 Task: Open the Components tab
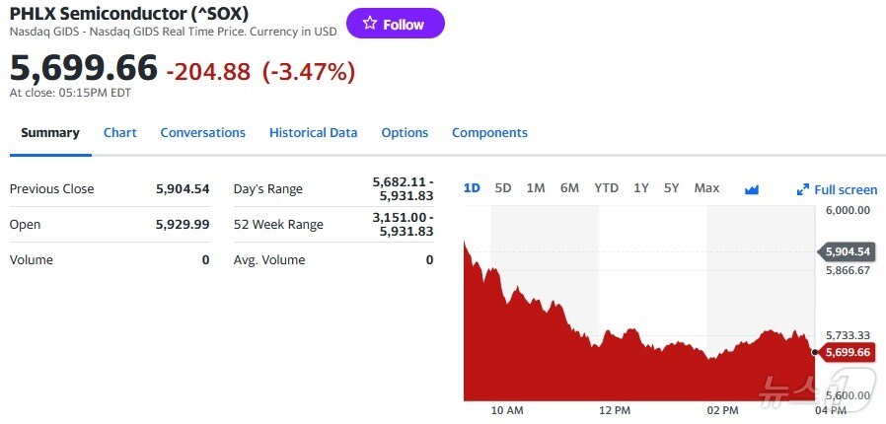coord(489,133)
